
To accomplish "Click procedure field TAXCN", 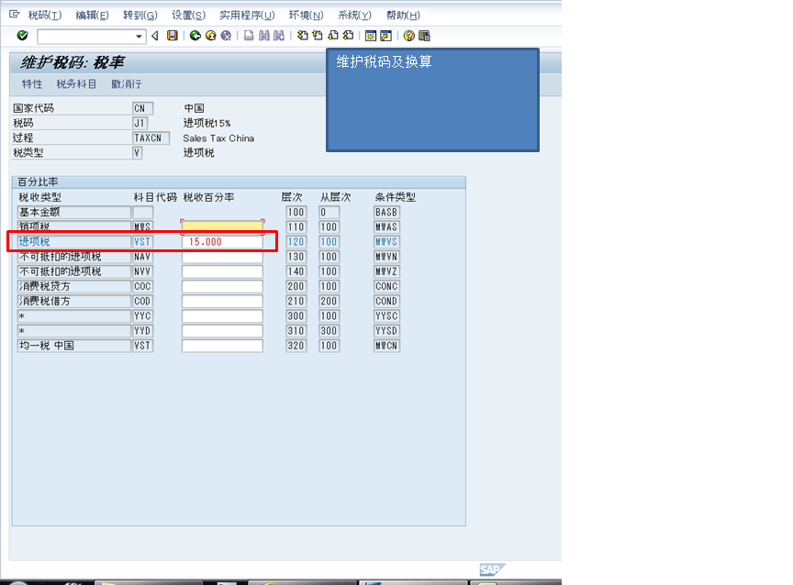I will [151, 138].
